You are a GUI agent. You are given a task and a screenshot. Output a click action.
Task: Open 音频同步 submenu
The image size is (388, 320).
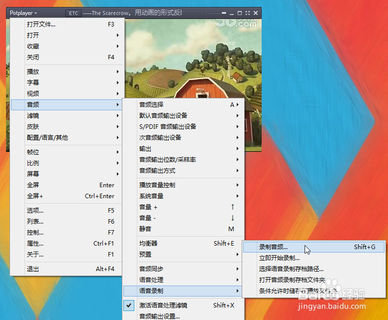tap(183, 269)
